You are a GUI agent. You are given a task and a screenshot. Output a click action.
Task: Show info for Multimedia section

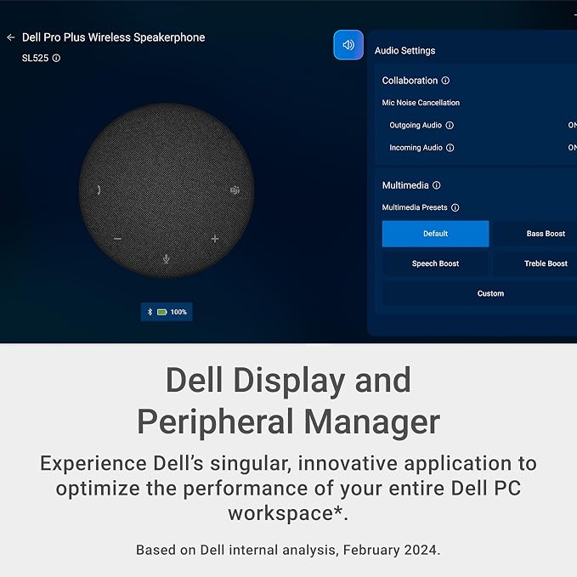pos(437,185)
